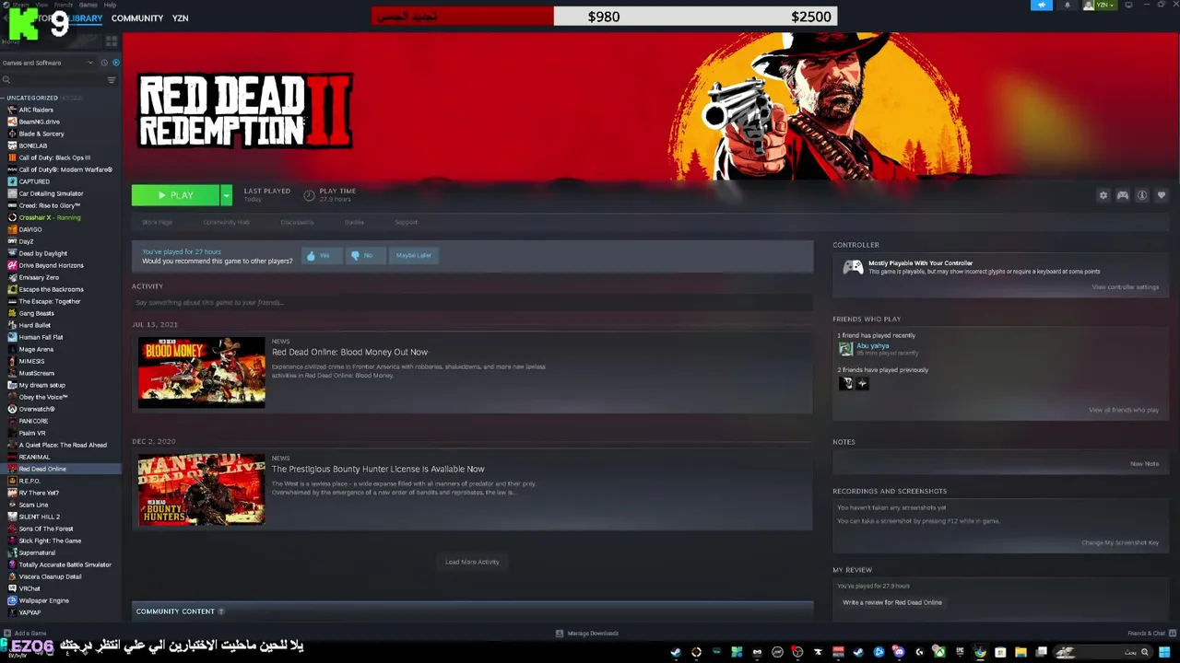Toggle ready-to-play filter icon
Screen dimensions: 1180x663
115,63
